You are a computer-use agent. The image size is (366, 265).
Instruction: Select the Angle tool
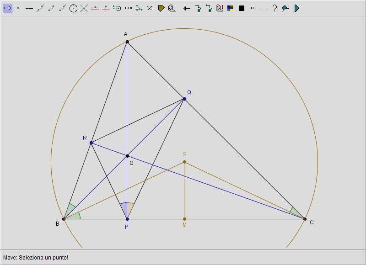point(139,8)
